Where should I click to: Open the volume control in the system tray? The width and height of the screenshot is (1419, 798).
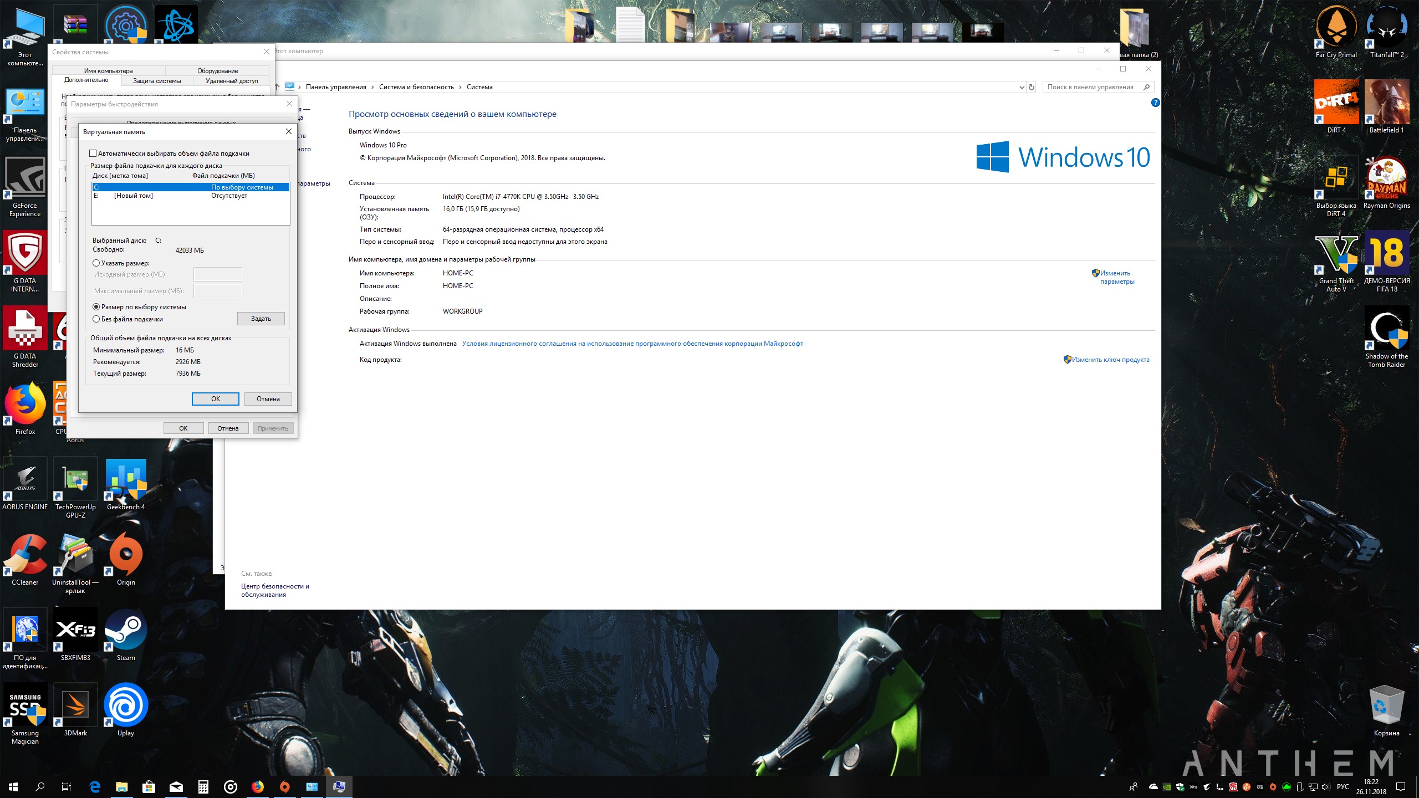(x=1325, y=787)
